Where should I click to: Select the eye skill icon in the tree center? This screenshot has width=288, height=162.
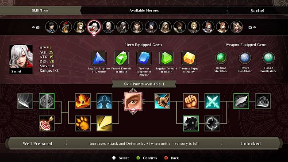[133, 101]
